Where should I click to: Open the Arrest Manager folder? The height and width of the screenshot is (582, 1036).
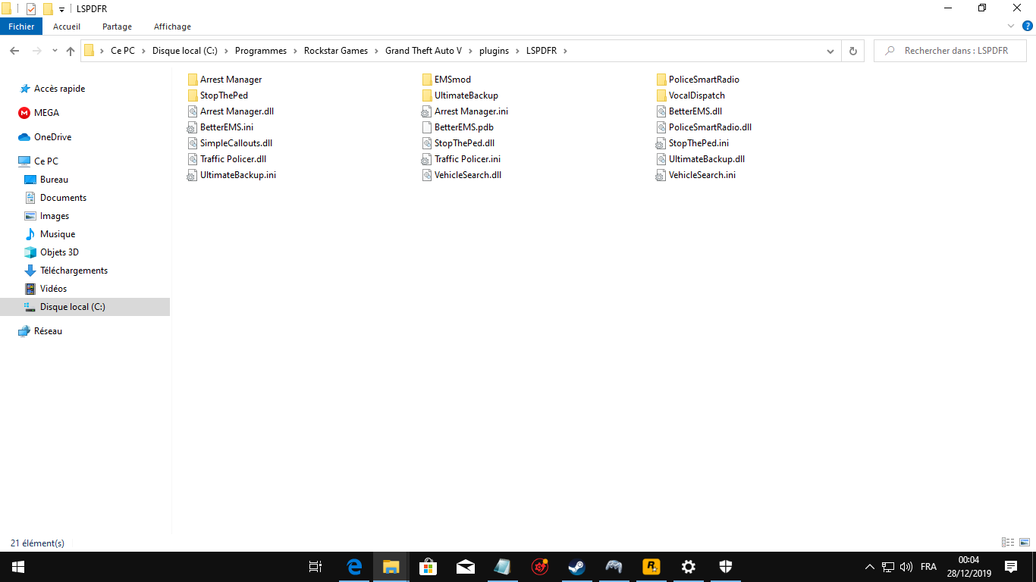224,80
